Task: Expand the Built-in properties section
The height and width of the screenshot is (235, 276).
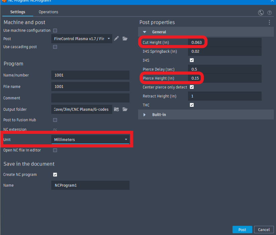Action: coord(145,115)
